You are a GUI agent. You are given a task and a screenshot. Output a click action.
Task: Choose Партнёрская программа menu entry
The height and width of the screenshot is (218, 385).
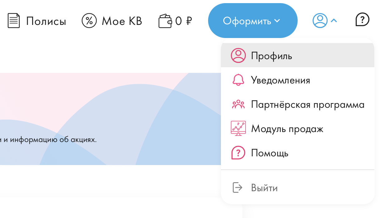308,104
